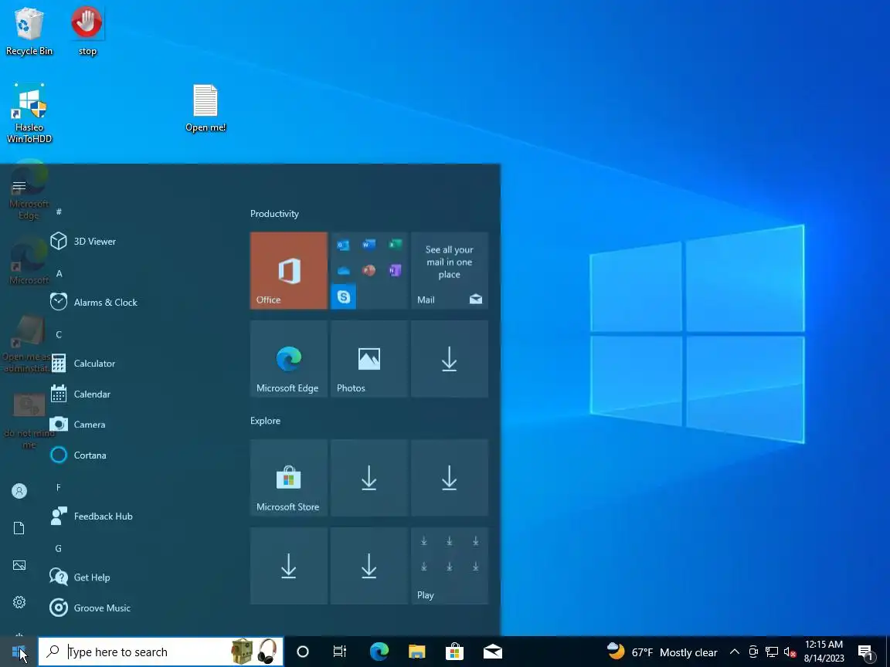Open Task View on taskbar
The height and width of the screenshot is (667, 890).
point(340,652)
